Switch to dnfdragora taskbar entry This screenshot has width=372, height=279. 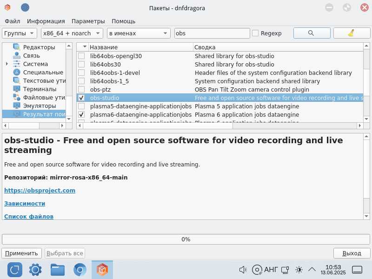coord(102,270)
